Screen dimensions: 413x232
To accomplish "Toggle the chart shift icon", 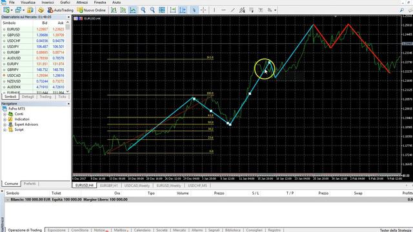I will 183,10.
